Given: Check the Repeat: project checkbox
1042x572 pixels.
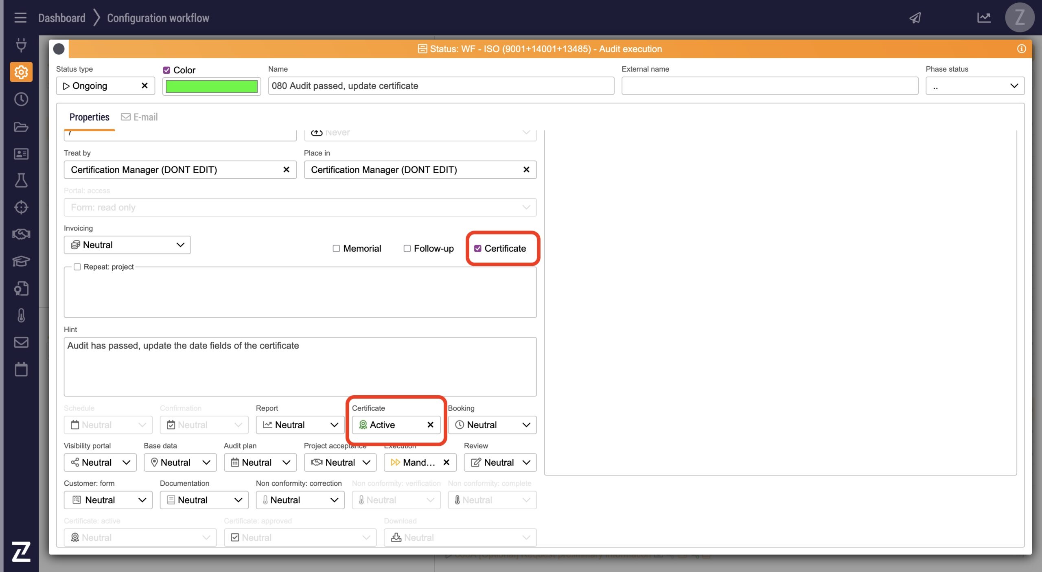Looking at the screenshot, I should [77, 267].
